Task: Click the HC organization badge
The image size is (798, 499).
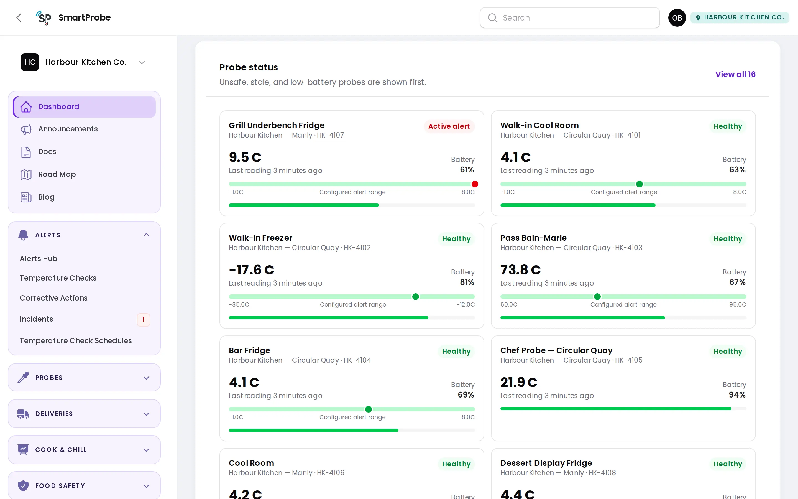Action: click(30, 62)
